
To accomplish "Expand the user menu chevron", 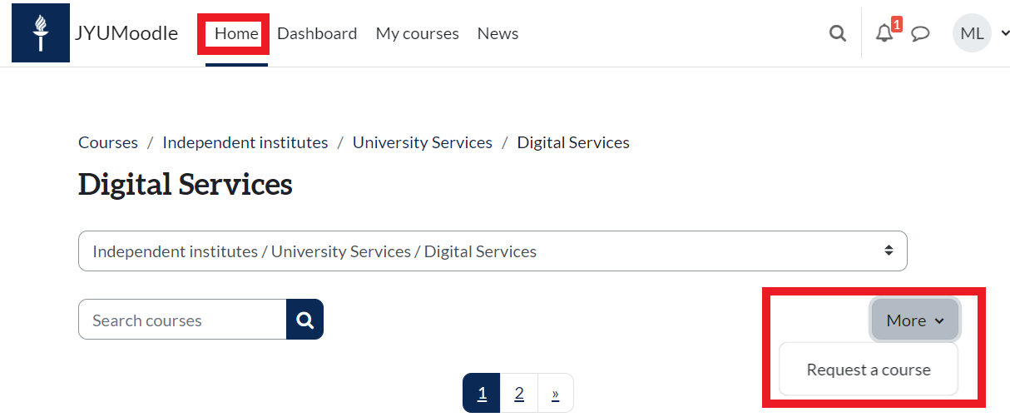I will (1005, 34).
